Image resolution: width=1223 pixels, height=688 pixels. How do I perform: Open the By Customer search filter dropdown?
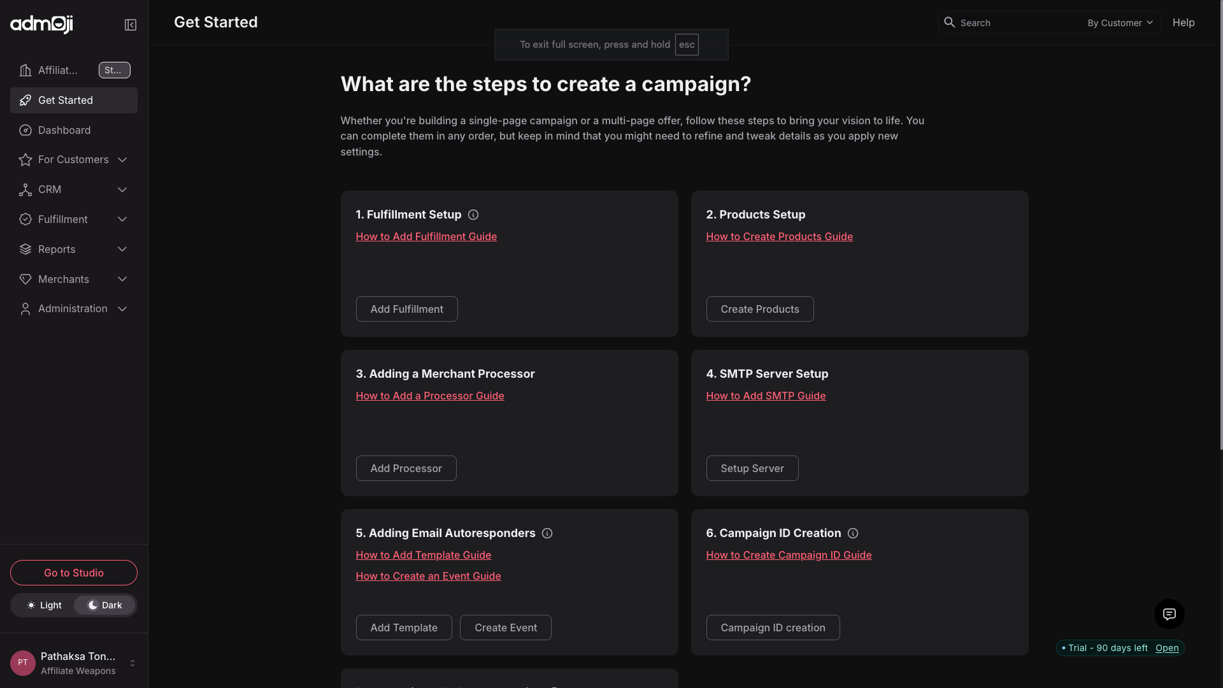click(x=1120, y=23)
